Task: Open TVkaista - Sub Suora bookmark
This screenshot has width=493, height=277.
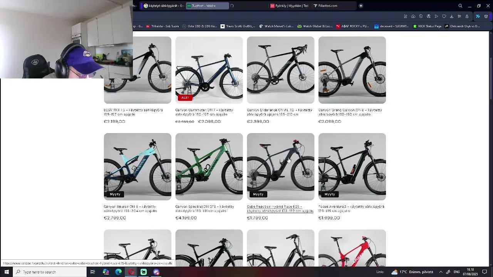Action: pos(162,26)
